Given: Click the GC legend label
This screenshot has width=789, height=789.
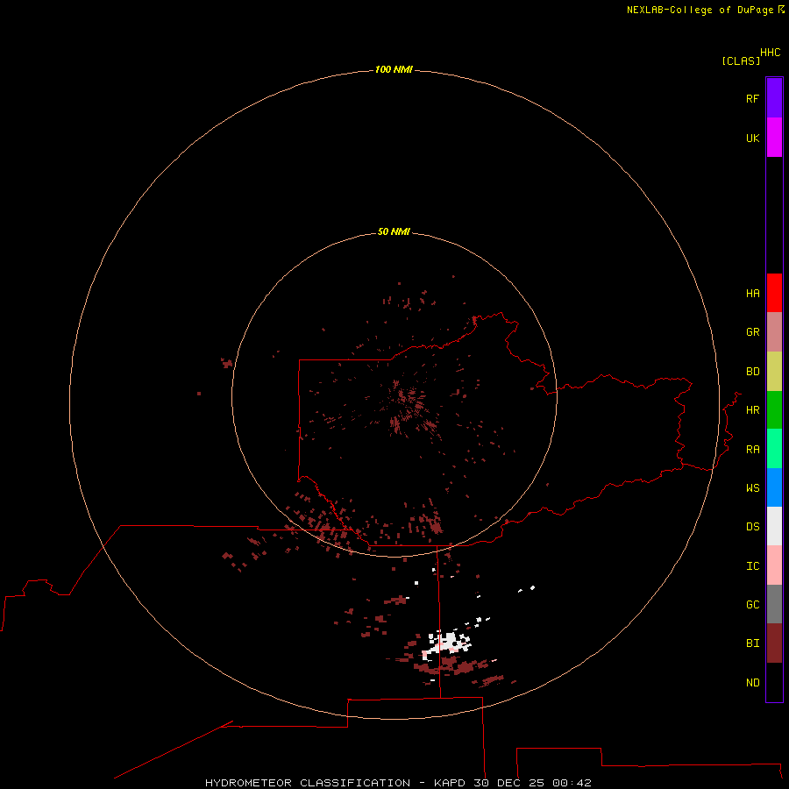Looking at the screenshot, I should [752, 605].
